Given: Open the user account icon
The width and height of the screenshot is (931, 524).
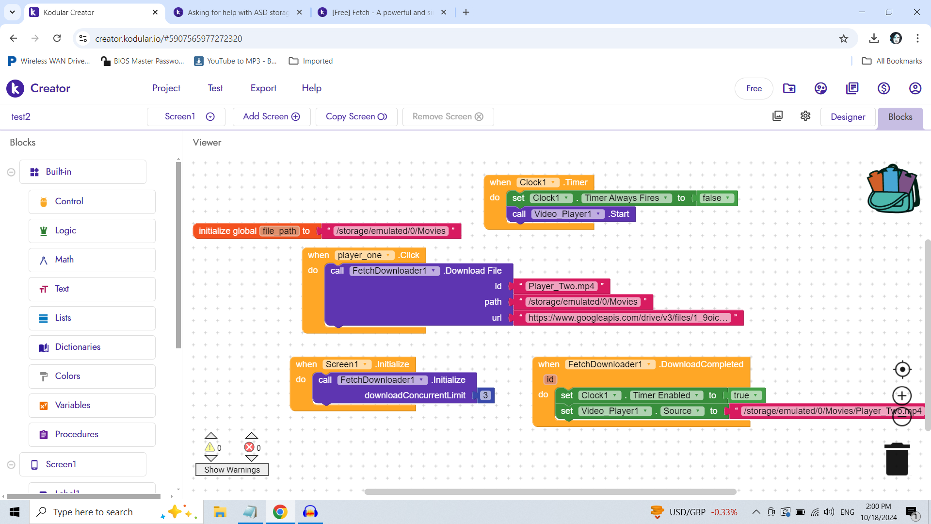Looking at the screenshot, I should tap(915, 88).
